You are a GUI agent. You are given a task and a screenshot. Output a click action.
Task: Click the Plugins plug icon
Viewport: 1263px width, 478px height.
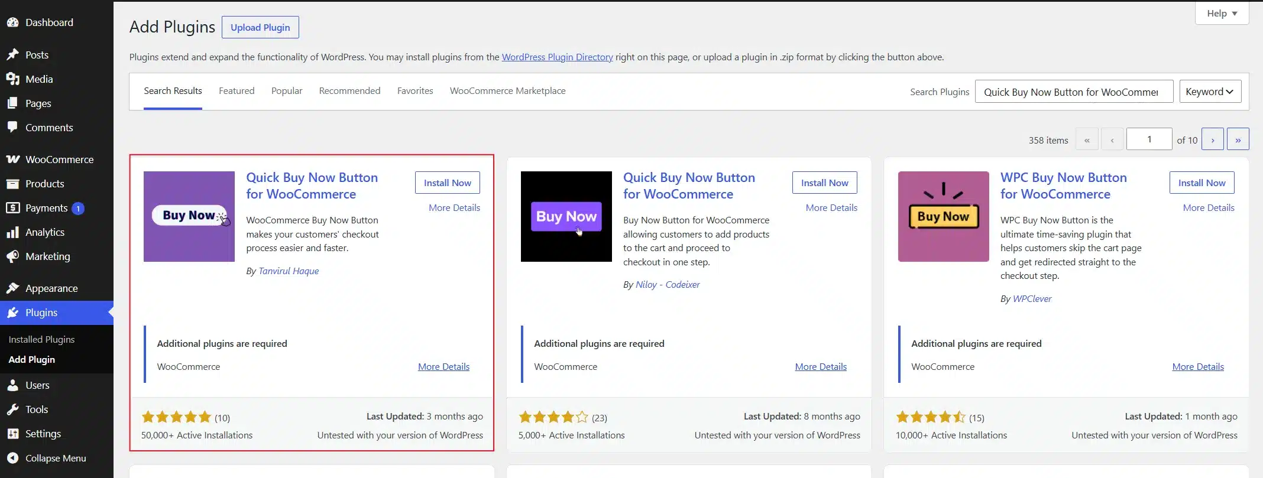point(13,313)
